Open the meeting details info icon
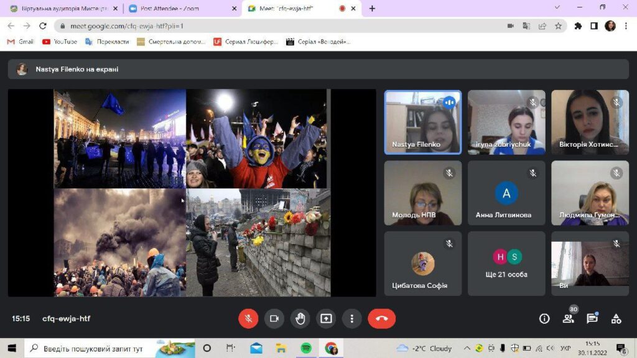Image resolution: width=637 pixels, height=358 pixels. (x=544, y=319)
